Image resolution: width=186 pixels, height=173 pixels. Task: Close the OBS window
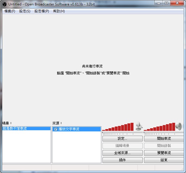coord(177,3)
